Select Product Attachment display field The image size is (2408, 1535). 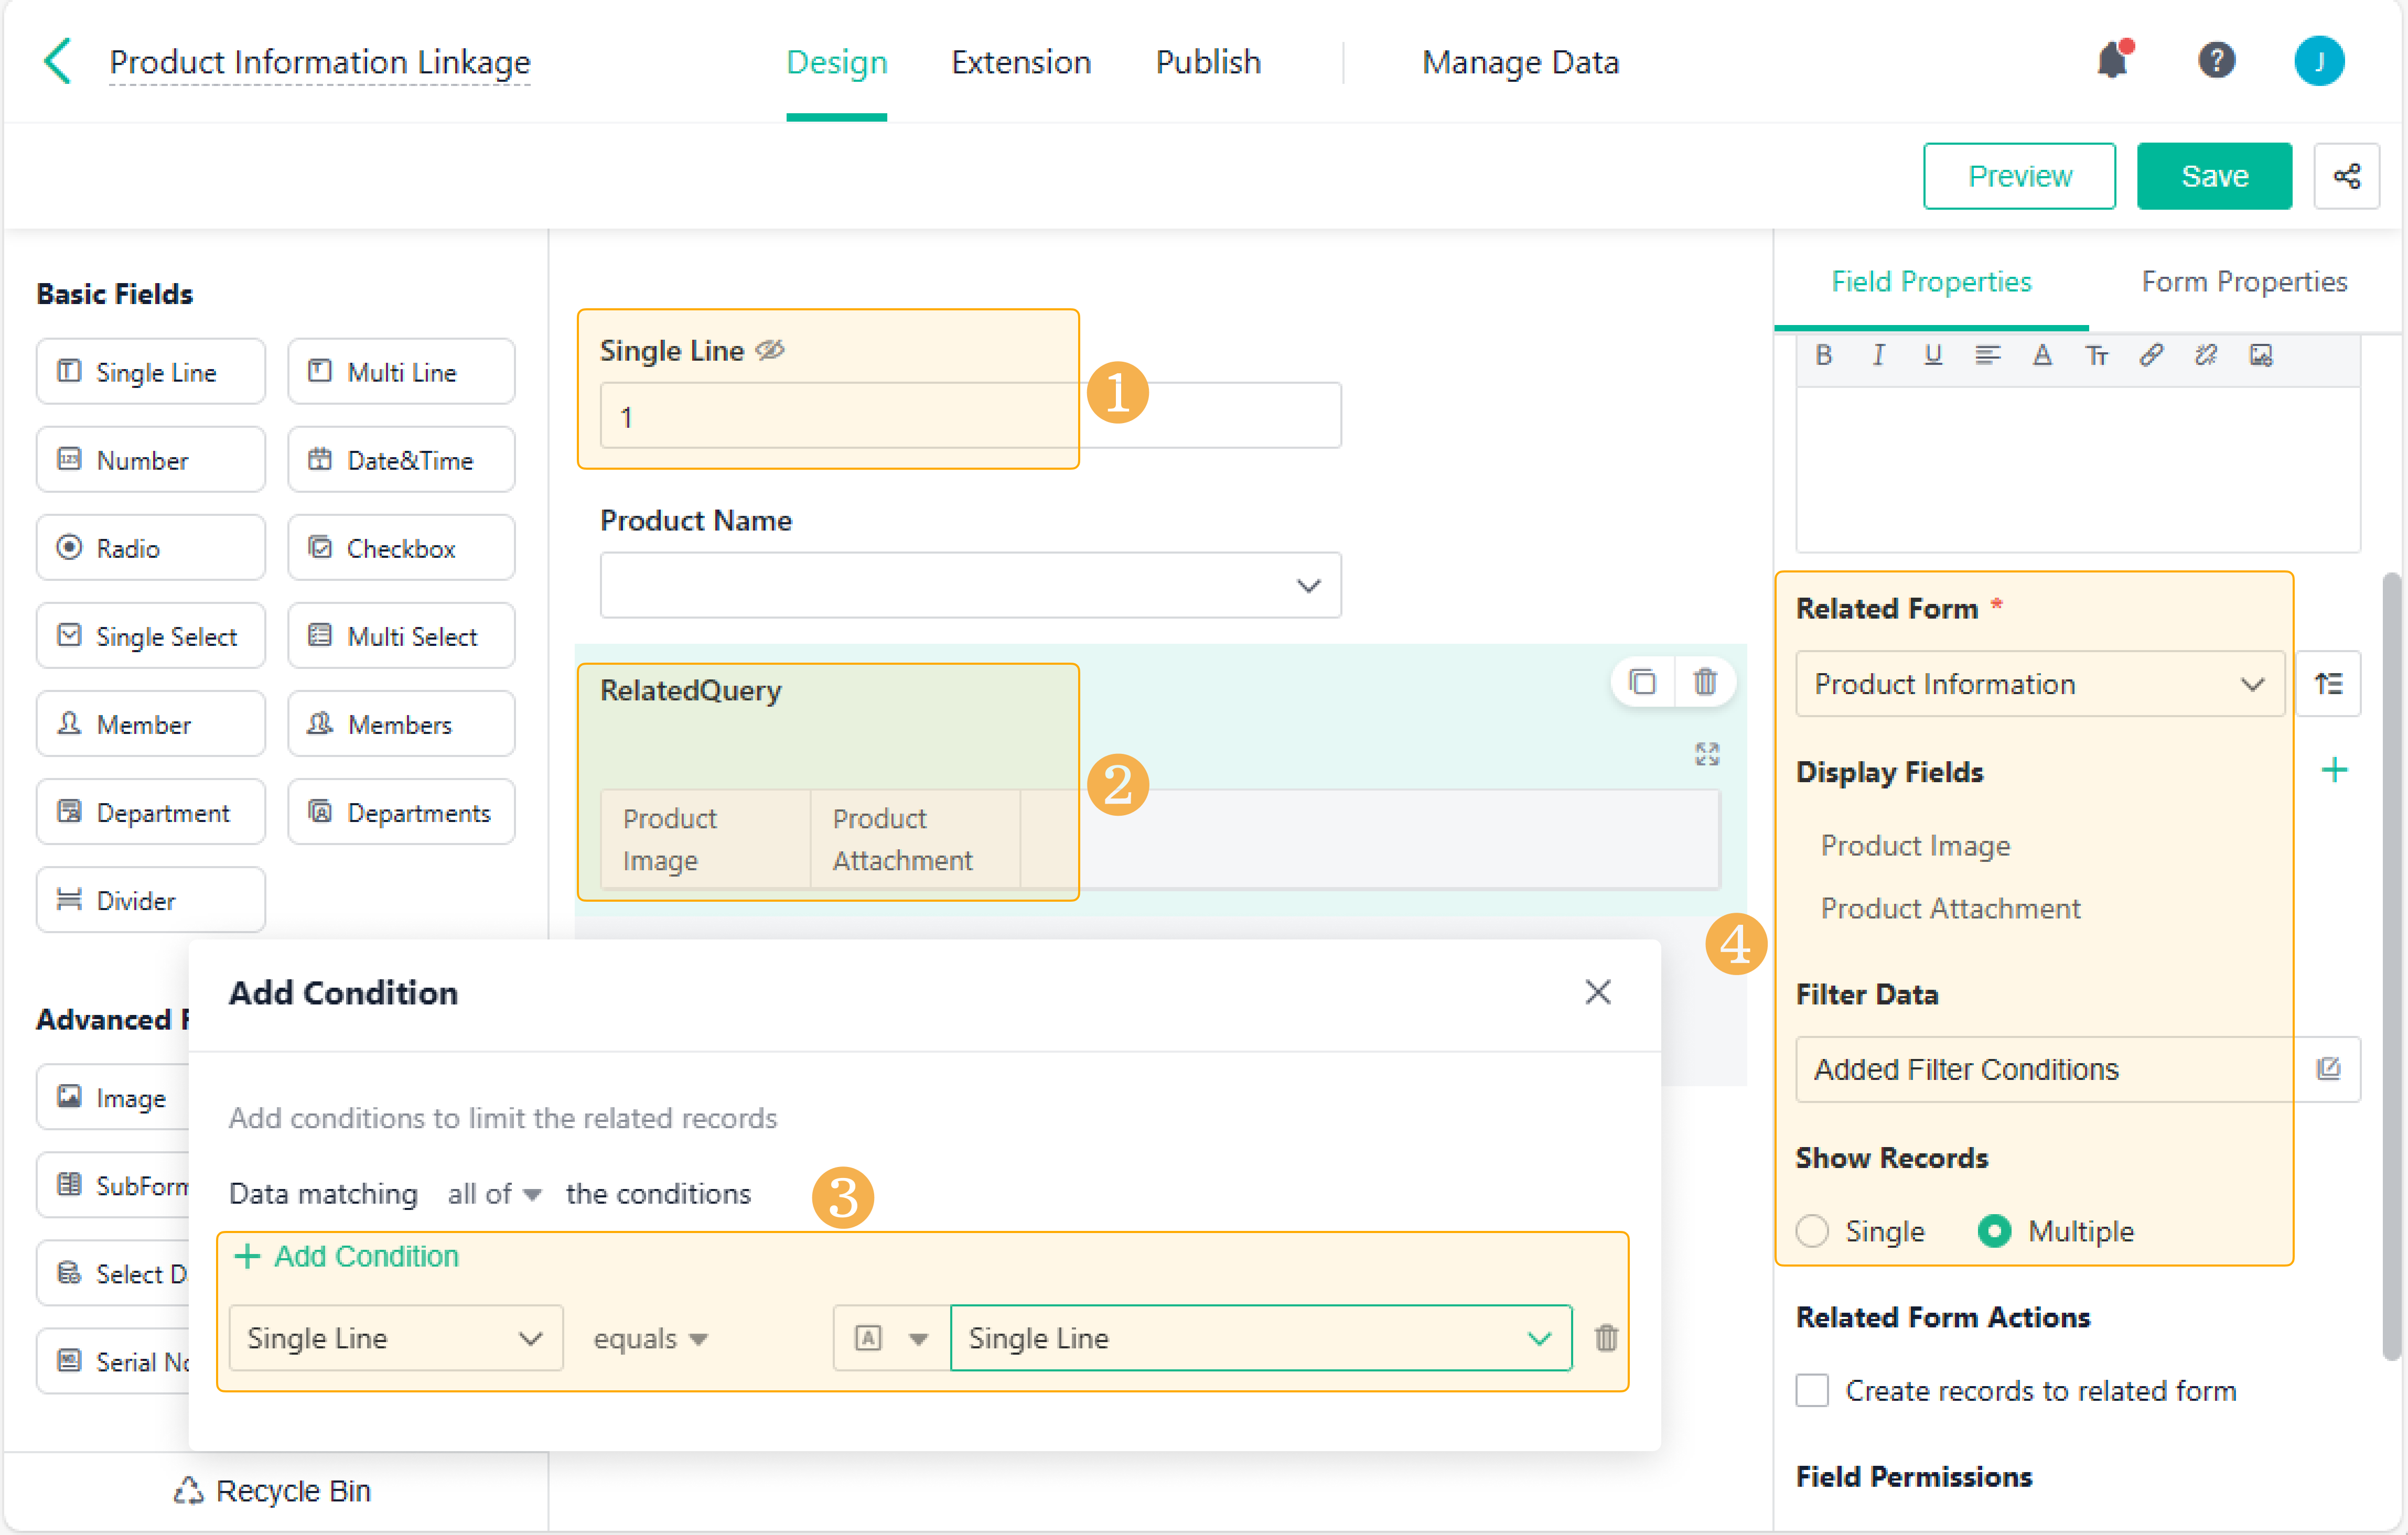tap(1950, 909)
